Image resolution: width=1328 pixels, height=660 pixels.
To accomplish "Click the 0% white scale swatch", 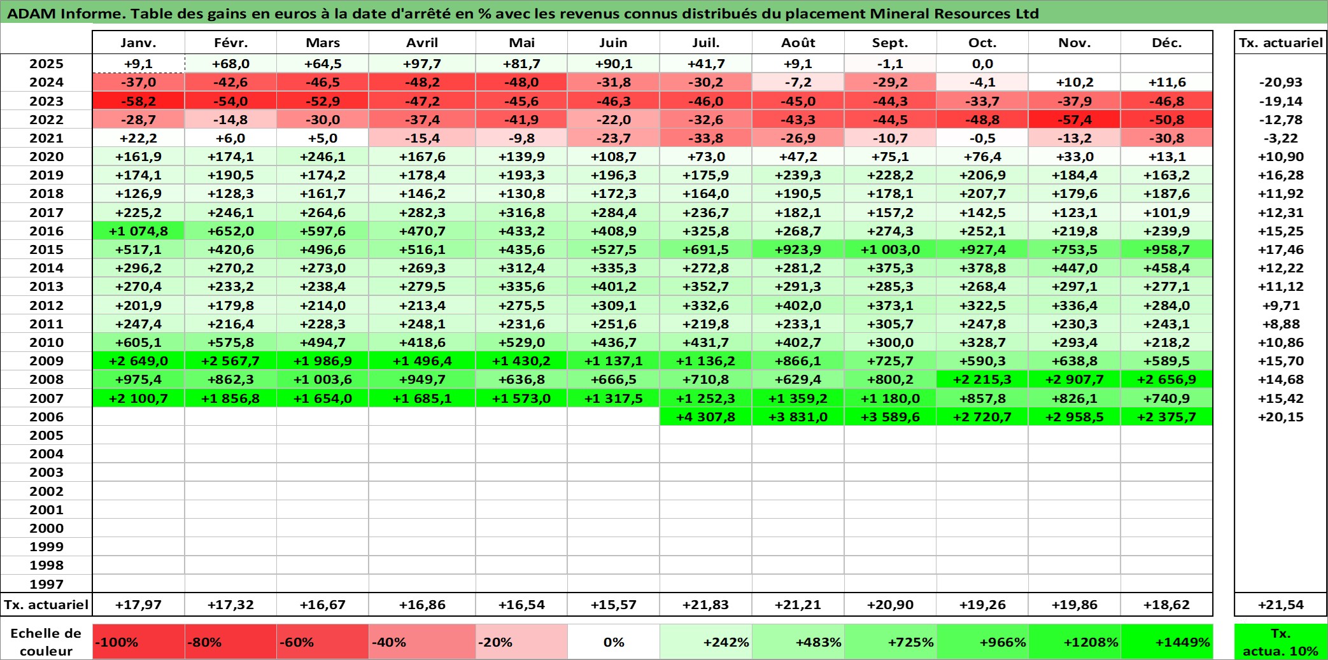I will point(613,642).
